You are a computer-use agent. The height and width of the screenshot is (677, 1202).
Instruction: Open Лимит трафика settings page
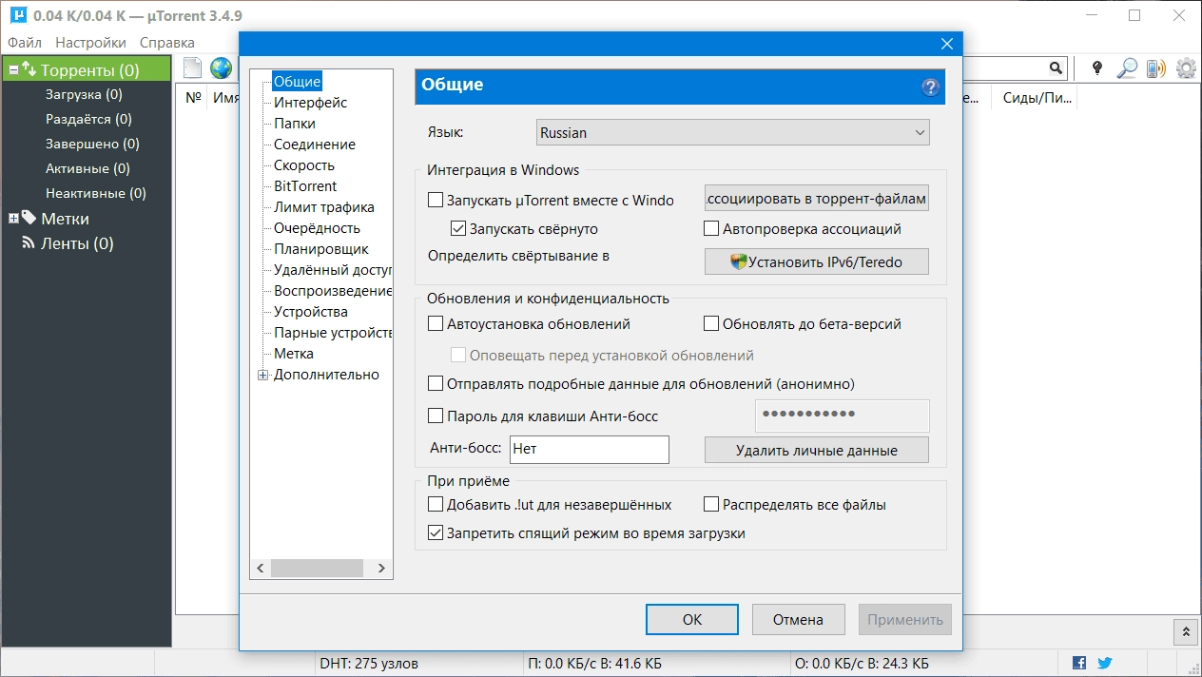[x=324, y=207]
